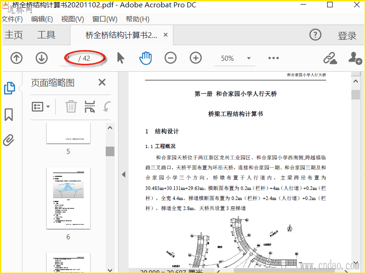Open the 编辑(E) menu
Screen dimensions: 366x274
(42, 19)
